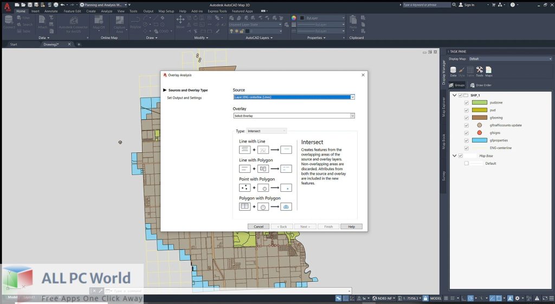Click Sign In in title bar
The width and height of the screenshot is (555, 304).
point(467,4)
